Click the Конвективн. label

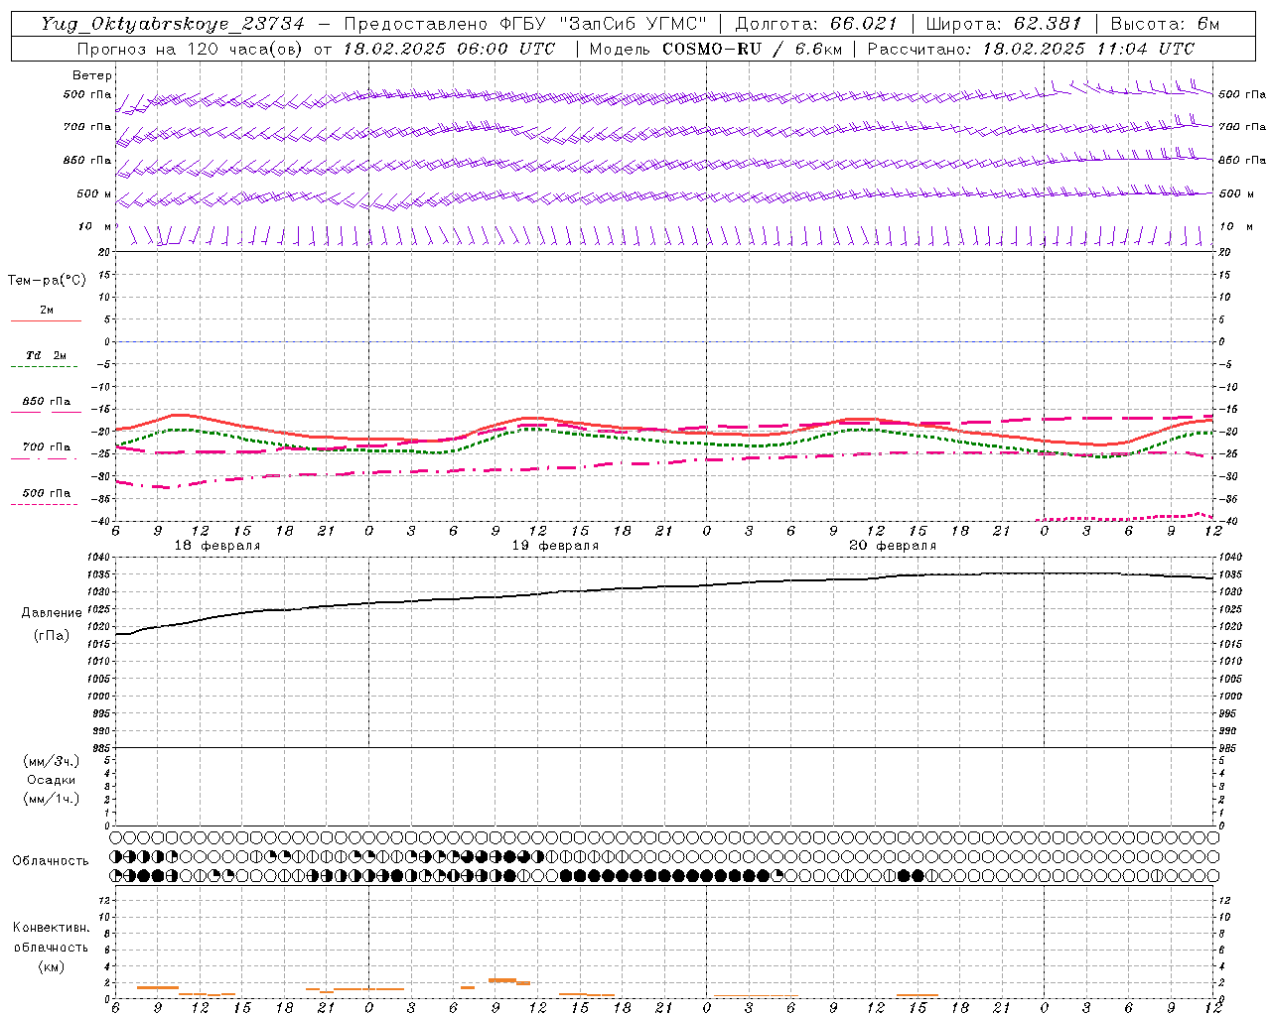pos(51,928)
